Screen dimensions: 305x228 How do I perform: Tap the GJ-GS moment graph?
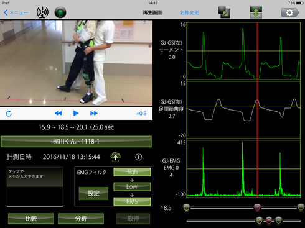(x=244, y=51)
